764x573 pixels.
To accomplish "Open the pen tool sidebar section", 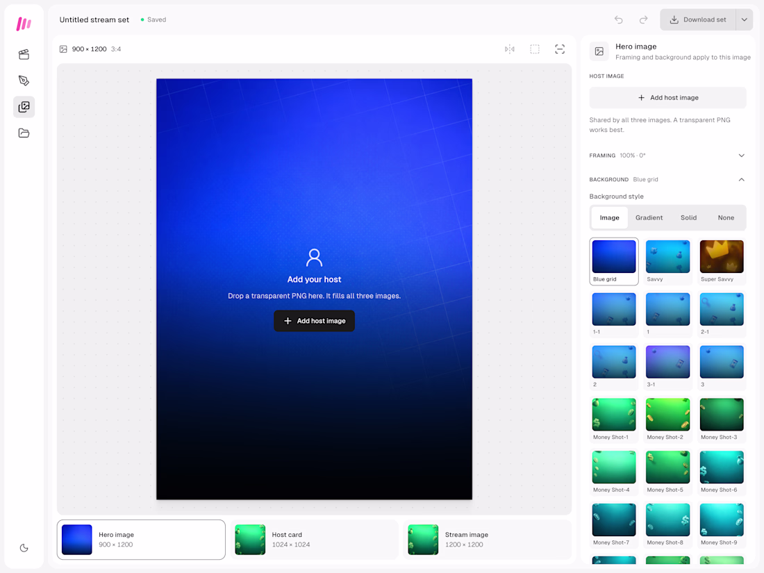I will pos(24,81).
